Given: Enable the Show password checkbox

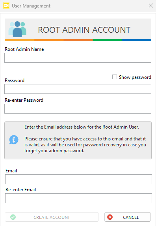Looking at the screenshot, I should pyautogui.click(x=115, y=77).
